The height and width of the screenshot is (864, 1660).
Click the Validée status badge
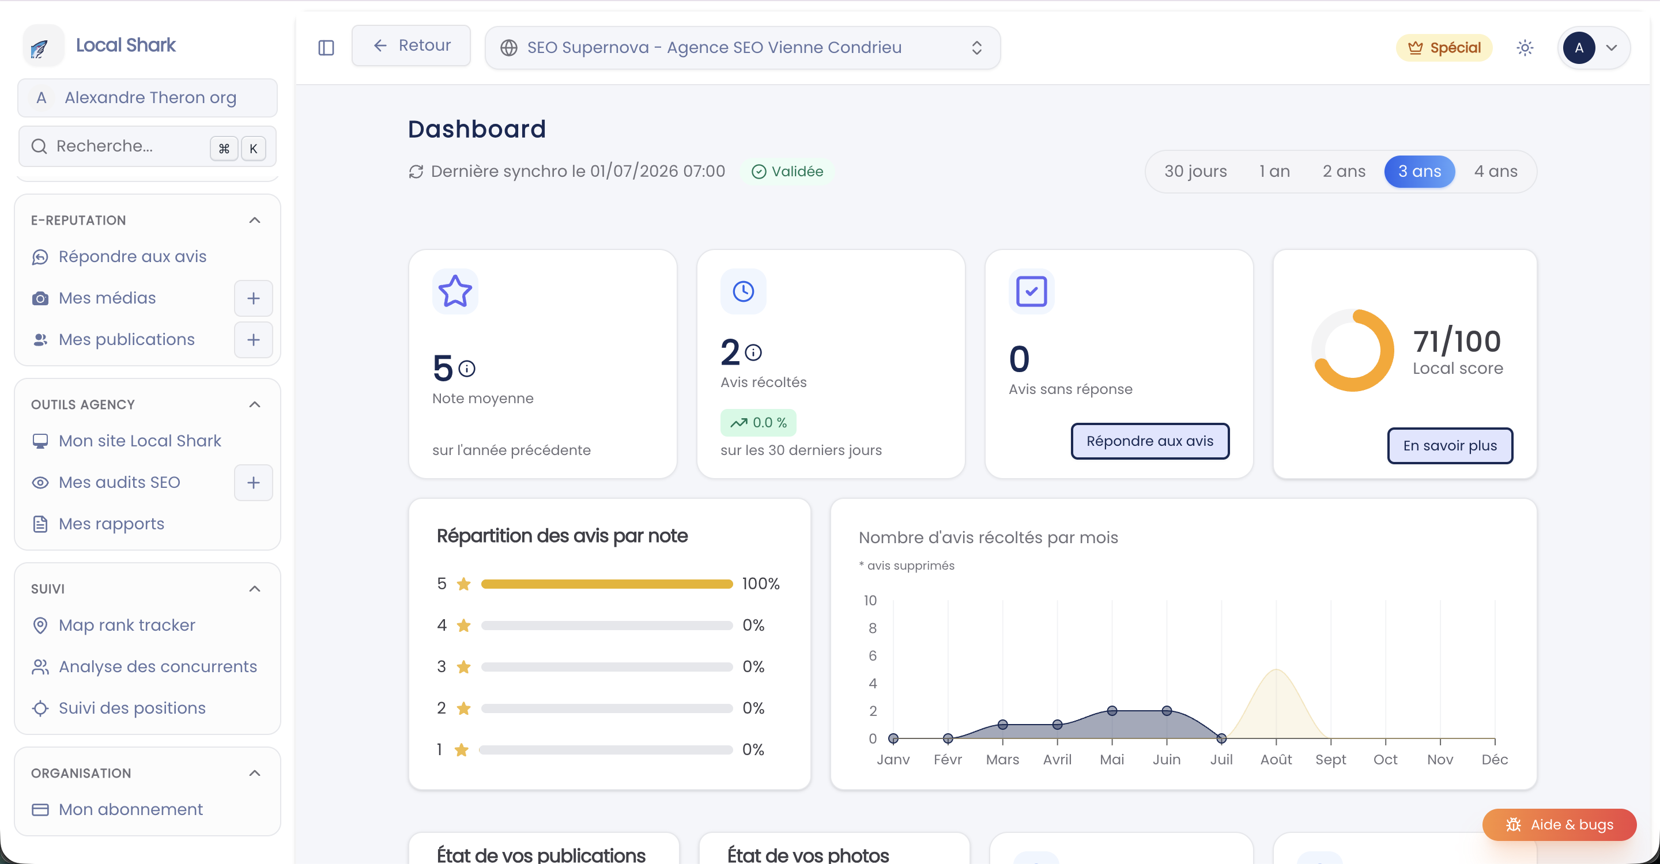787,171
